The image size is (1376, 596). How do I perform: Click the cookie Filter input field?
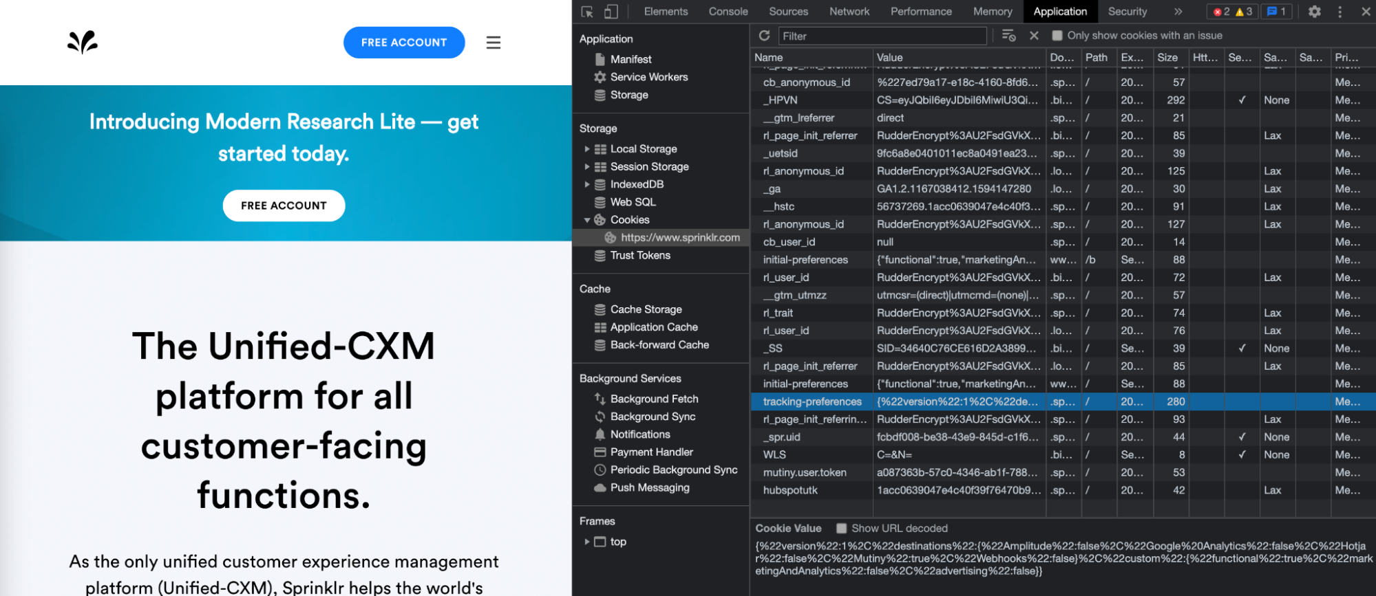(882, 36)
